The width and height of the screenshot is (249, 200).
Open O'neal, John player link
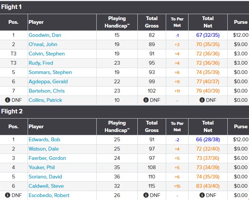(44, 44)
